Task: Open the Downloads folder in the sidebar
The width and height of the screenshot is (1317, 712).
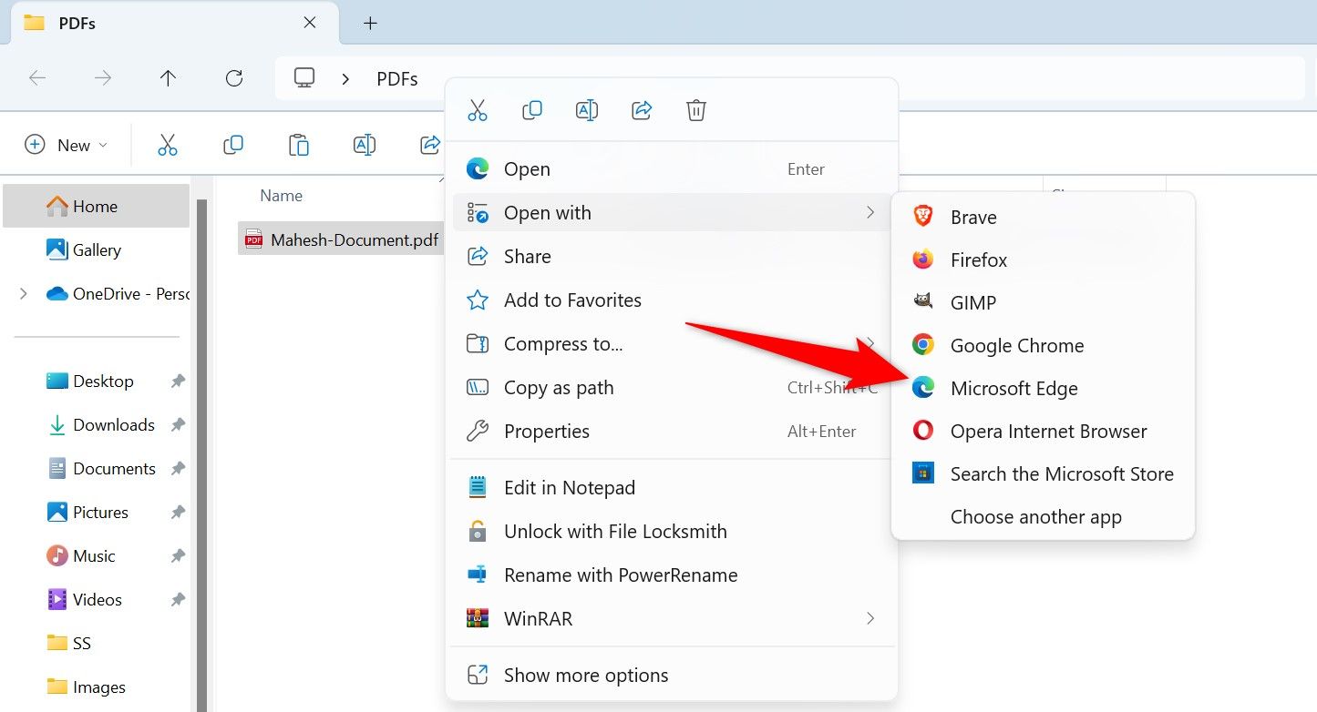Action: (112, 424)
